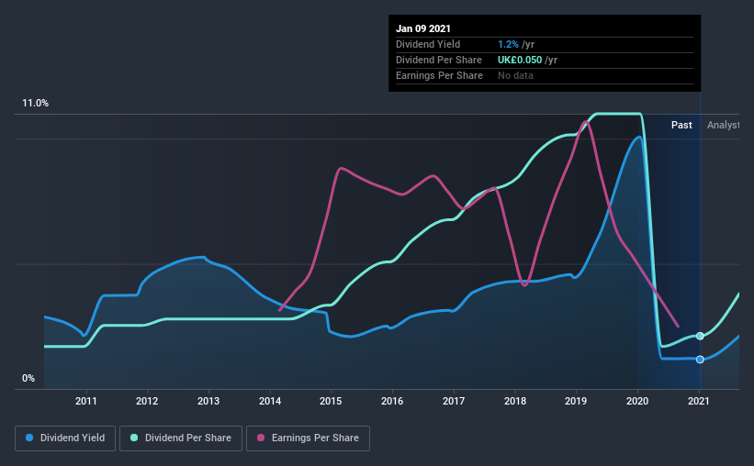
Task: Click the 2018 x-axis year label
Action: [x=515, y=401]
